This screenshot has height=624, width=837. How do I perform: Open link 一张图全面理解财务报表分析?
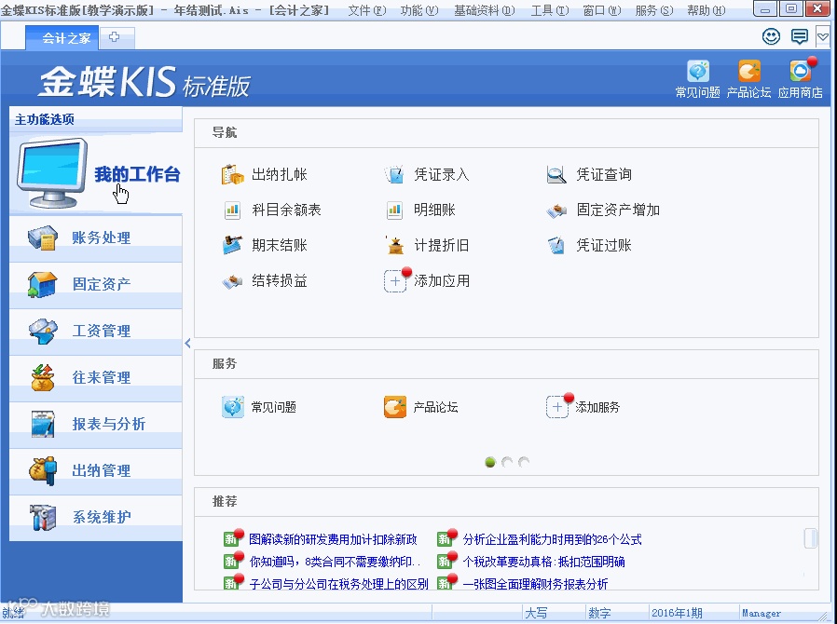tap(535, 584)
